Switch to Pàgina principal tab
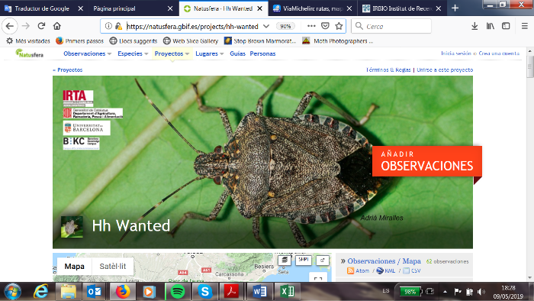The width and height of the screenshot is (534, 301). tap(114, 8)
